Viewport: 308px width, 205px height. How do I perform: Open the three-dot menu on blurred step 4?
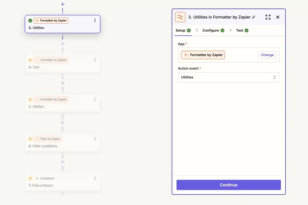click(x=95, y=60)
